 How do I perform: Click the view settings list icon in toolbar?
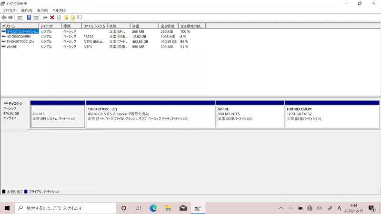tap(80, 18)
